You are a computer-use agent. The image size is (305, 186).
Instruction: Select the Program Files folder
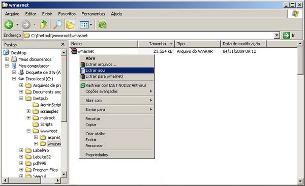(45, 170)
